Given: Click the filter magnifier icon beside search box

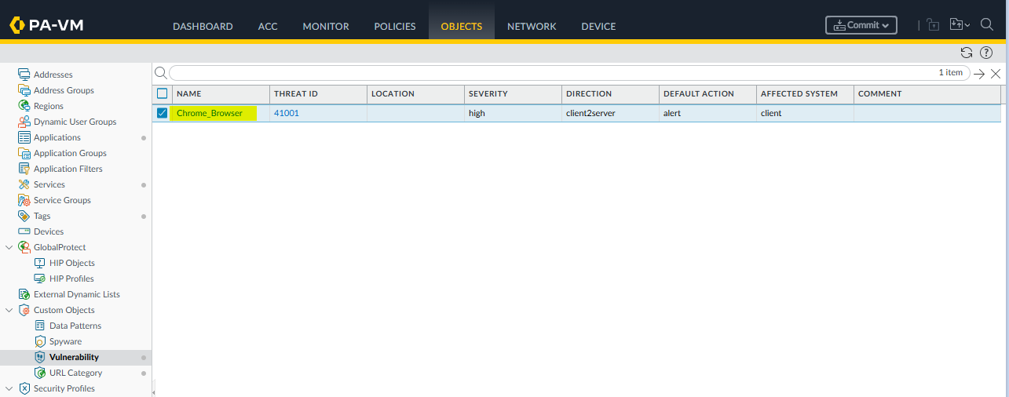Looking at the screenshot, I should 160,73.
